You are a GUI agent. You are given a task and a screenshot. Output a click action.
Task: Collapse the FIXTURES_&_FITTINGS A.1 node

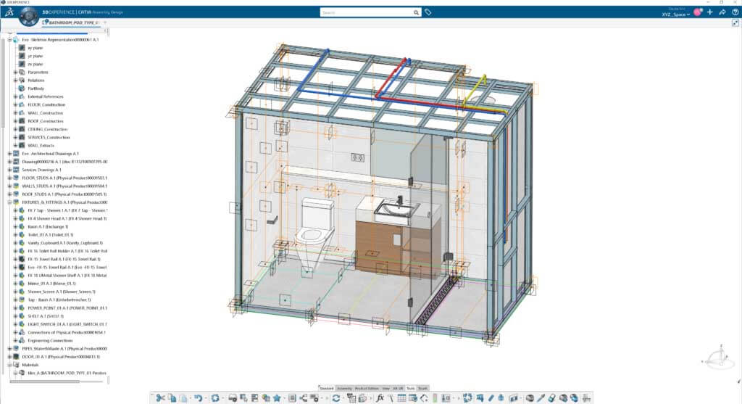(x=10, y=202)
